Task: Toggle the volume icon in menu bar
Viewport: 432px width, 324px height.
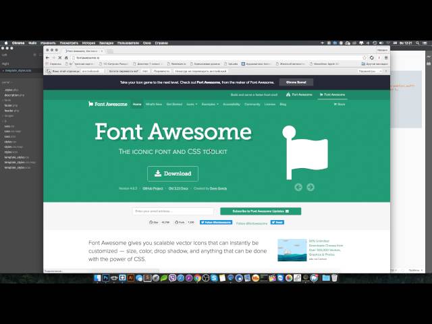Action: [x=381, y=43]
